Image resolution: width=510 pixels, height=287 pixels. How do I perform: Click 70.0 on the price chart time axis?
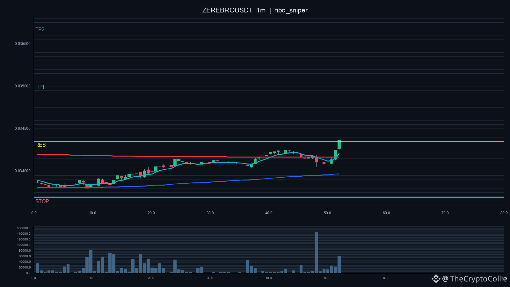pyautogui.click(x=445, y=213)
